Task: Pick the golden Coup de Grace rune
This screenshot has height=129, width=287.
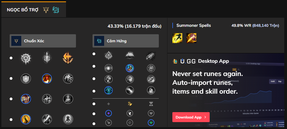Action: tap(26, 119)
